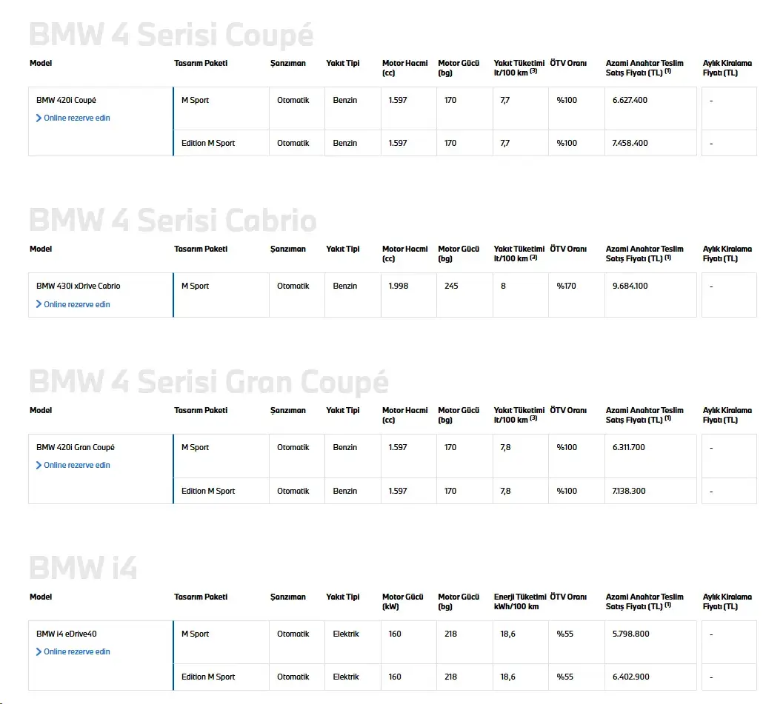
Task: Click chevron icon under BMW 420i Gran Coupé
Action: 39,465
